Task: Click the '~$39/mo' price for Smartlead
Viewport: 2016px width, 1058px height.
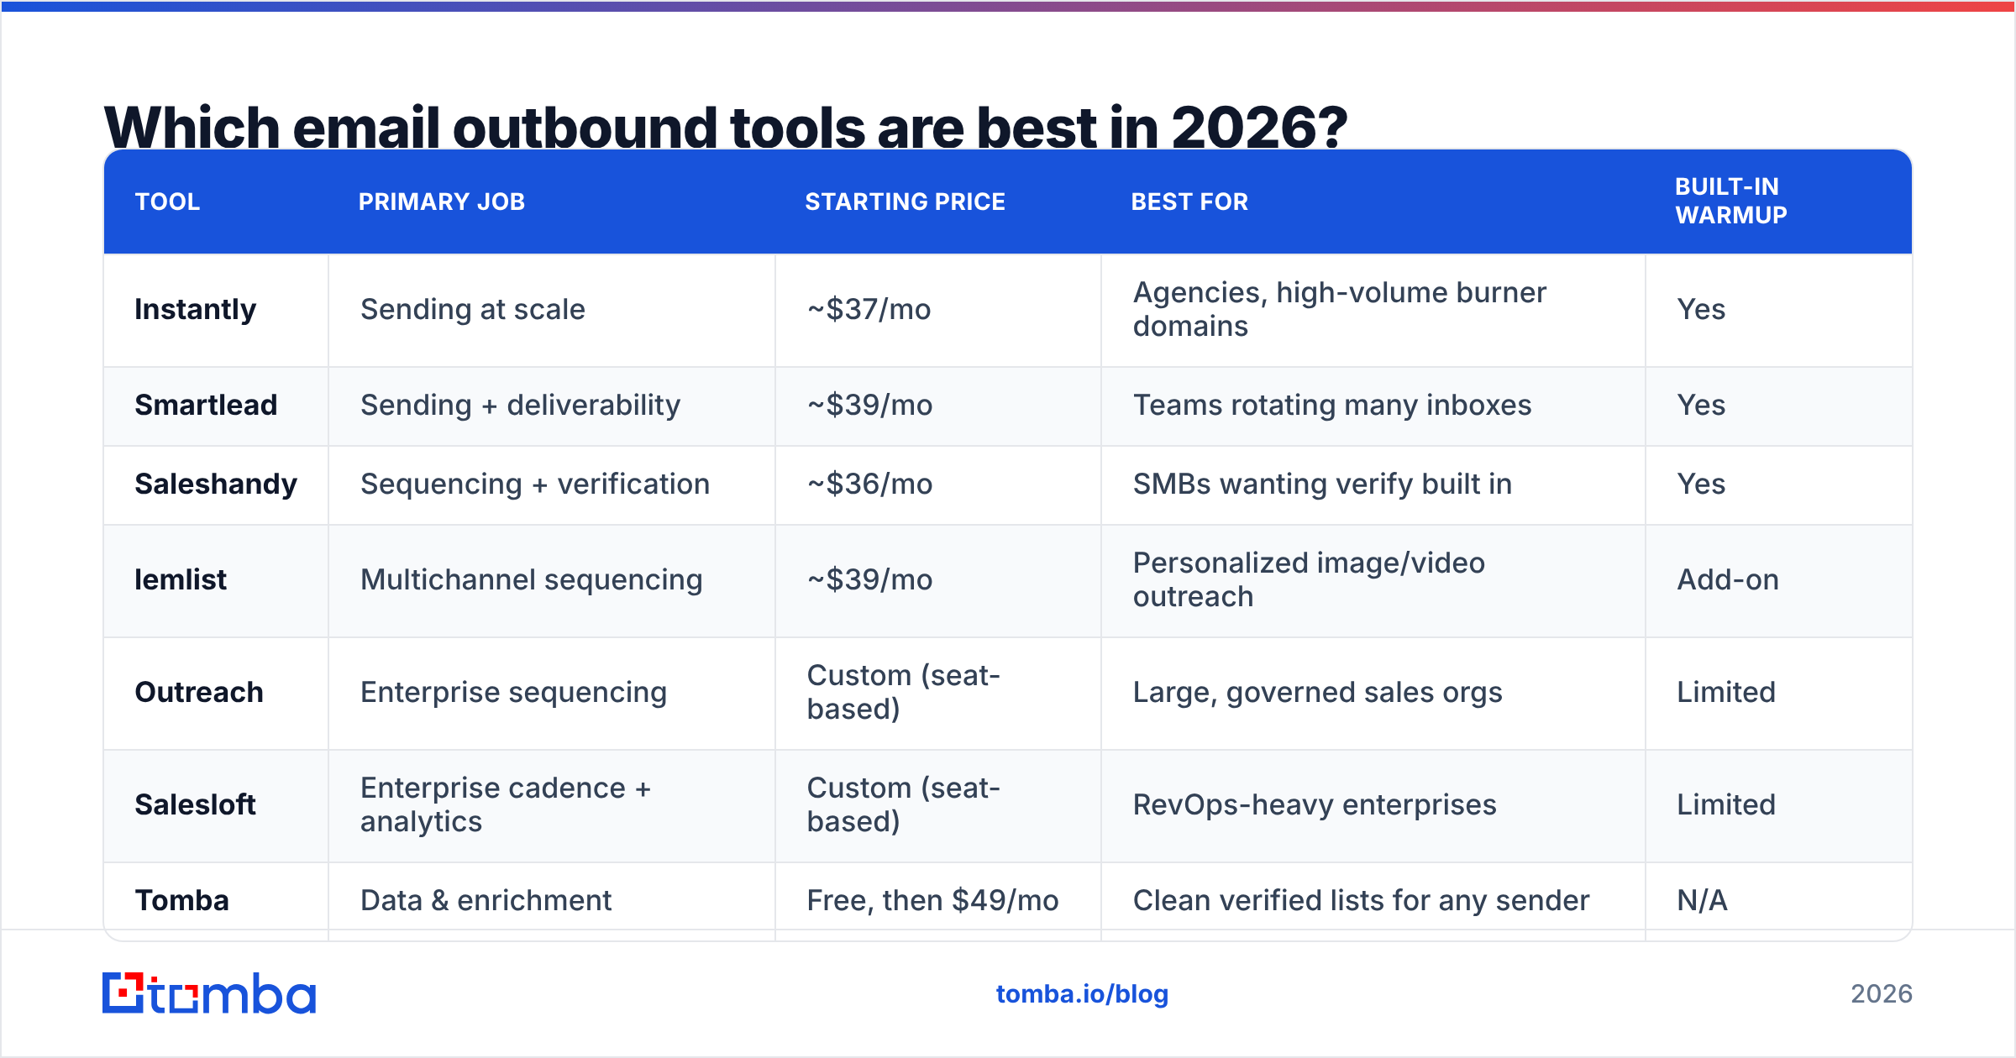Action: (869, 405)
